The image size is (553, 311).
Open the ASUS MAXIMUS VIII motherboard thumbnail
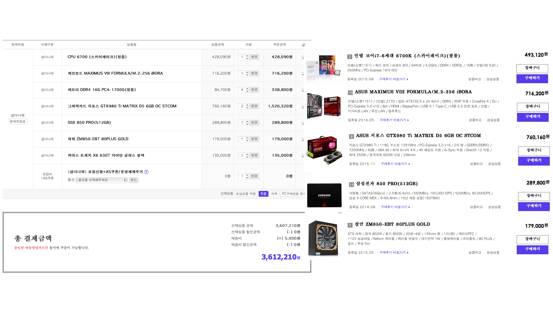coord(324,106)
